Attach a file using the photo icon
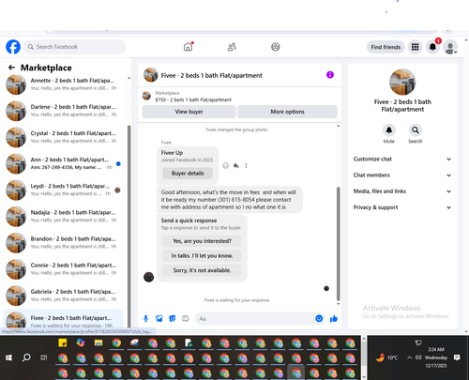Image resolution: width=469 pixels, height=380 pixels. coord(159,319)
